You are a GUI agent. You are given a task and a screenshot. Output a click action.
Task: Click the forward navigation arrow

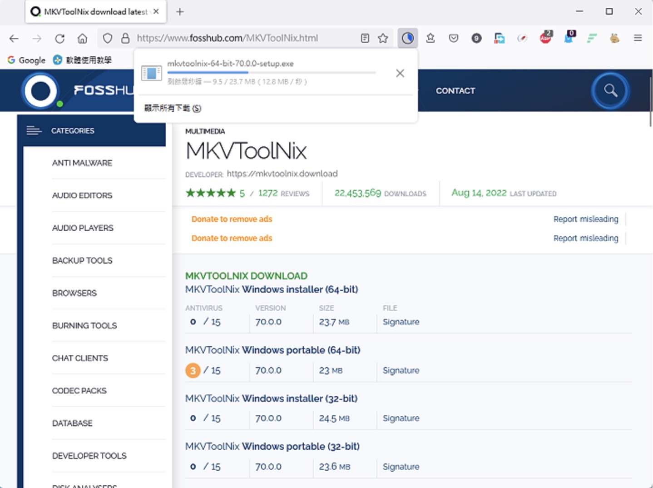(x=37, y=39)
